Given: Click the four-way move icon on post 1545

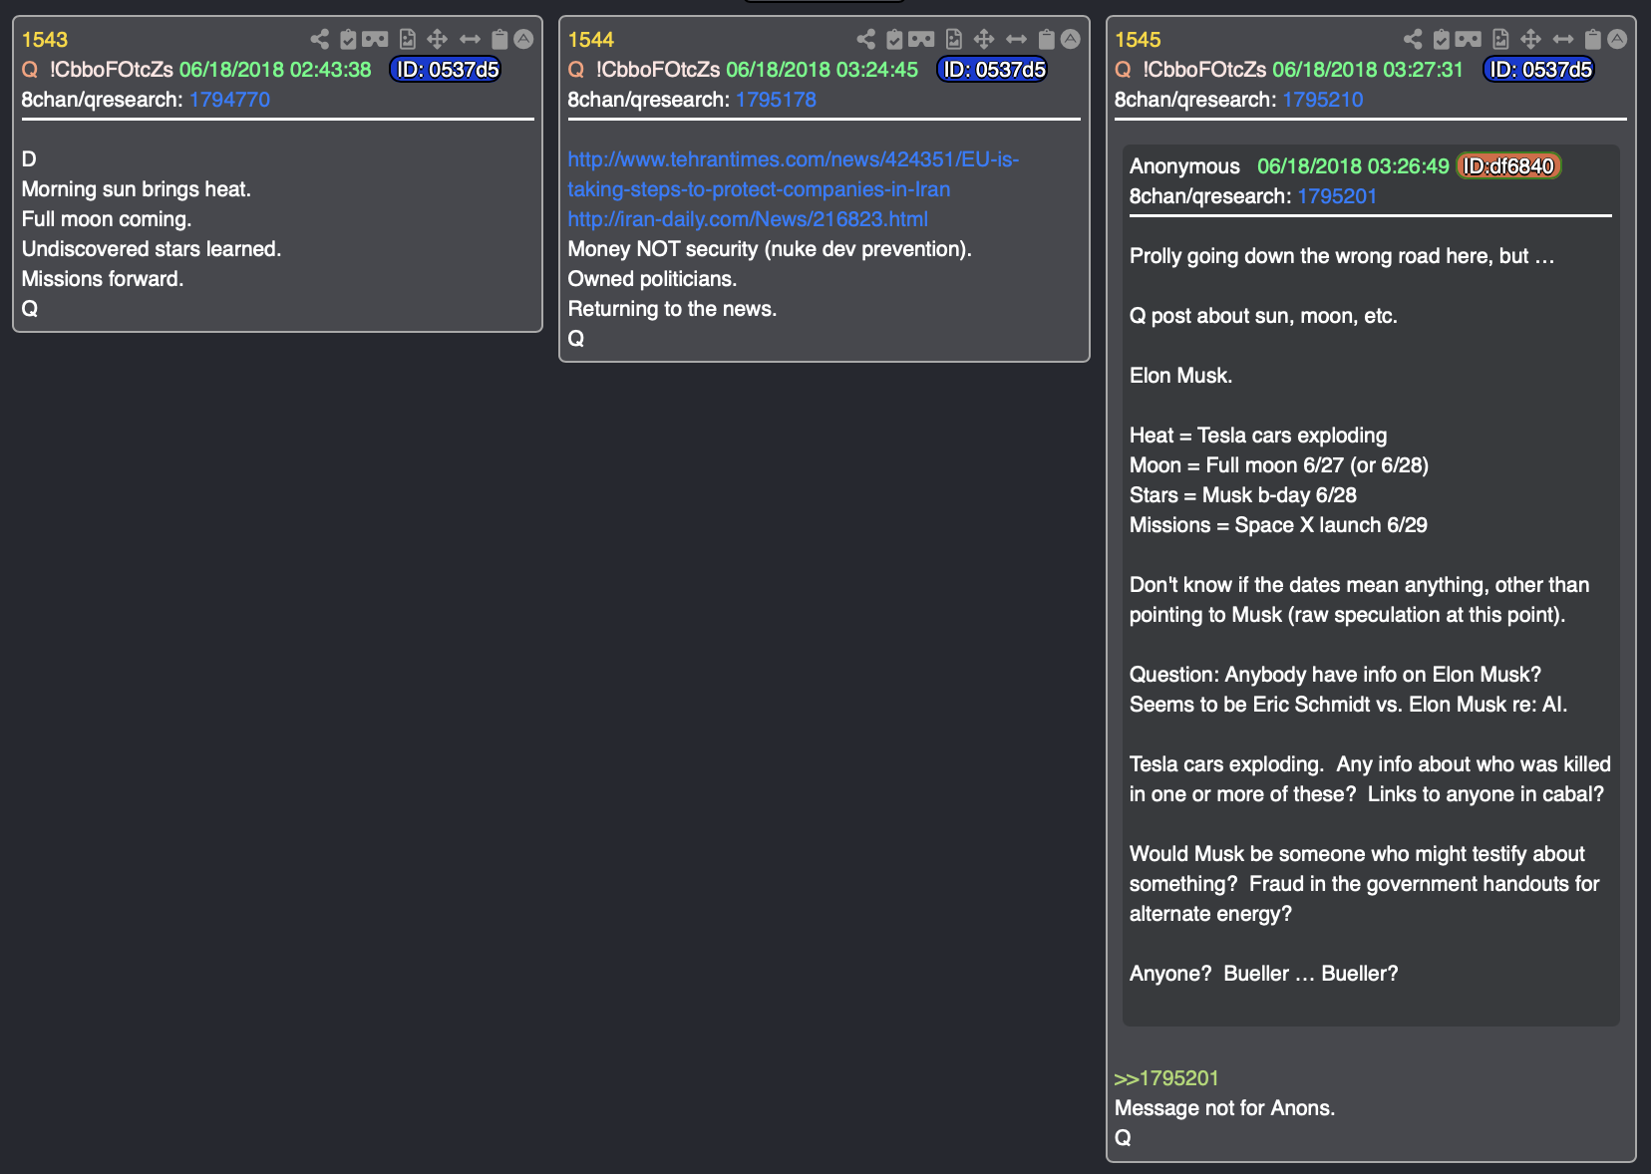Looking at the screenshot, I should [x=1530, y=39].
